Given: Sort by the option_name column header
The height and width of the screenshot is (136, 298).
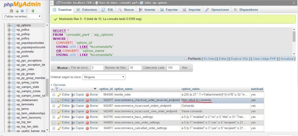Looking at the screenshot, I should (x=124, y=89).
